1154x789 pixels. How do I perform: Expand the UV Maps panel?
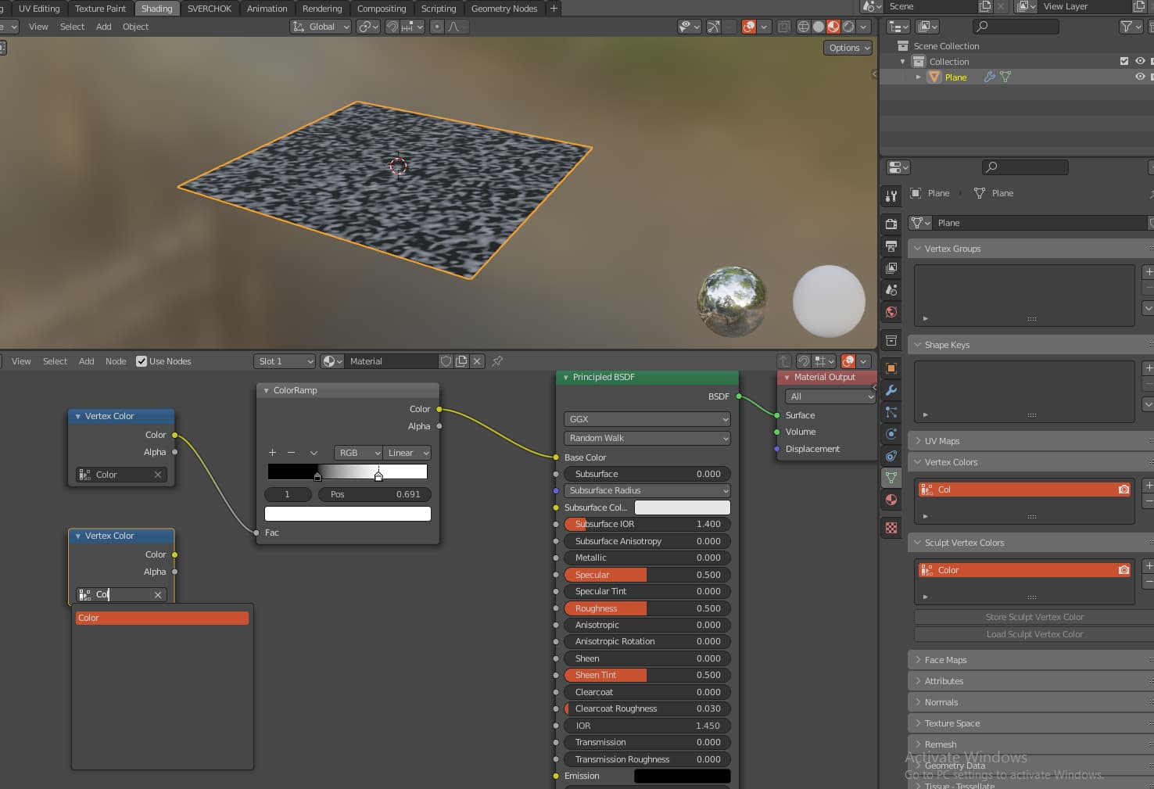click(918, 441)
